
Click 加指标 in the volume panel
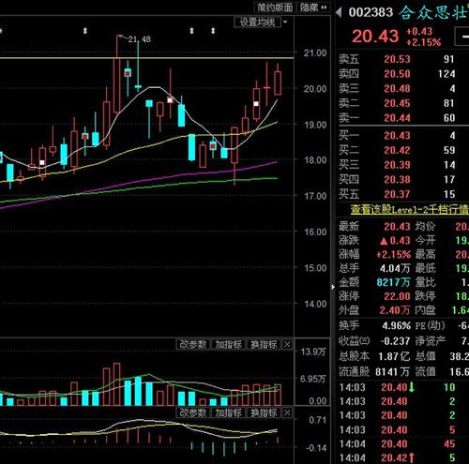[x=228, y=345]
